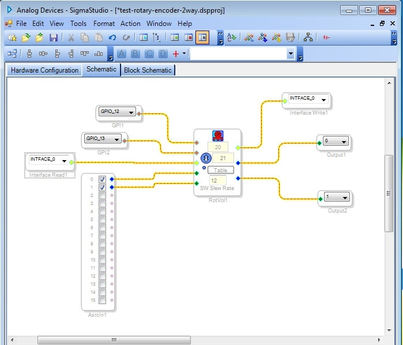
Task: Click the schematic tree icon on the alignment toolbar
Action: click(x=12, y=54)
